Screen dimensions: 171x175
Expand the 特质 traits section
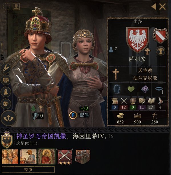click(x=28, y=169)
